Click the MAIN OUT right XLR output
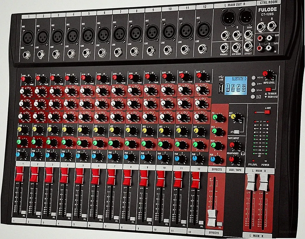Screen dimensions: 305x239 [245, 17]
